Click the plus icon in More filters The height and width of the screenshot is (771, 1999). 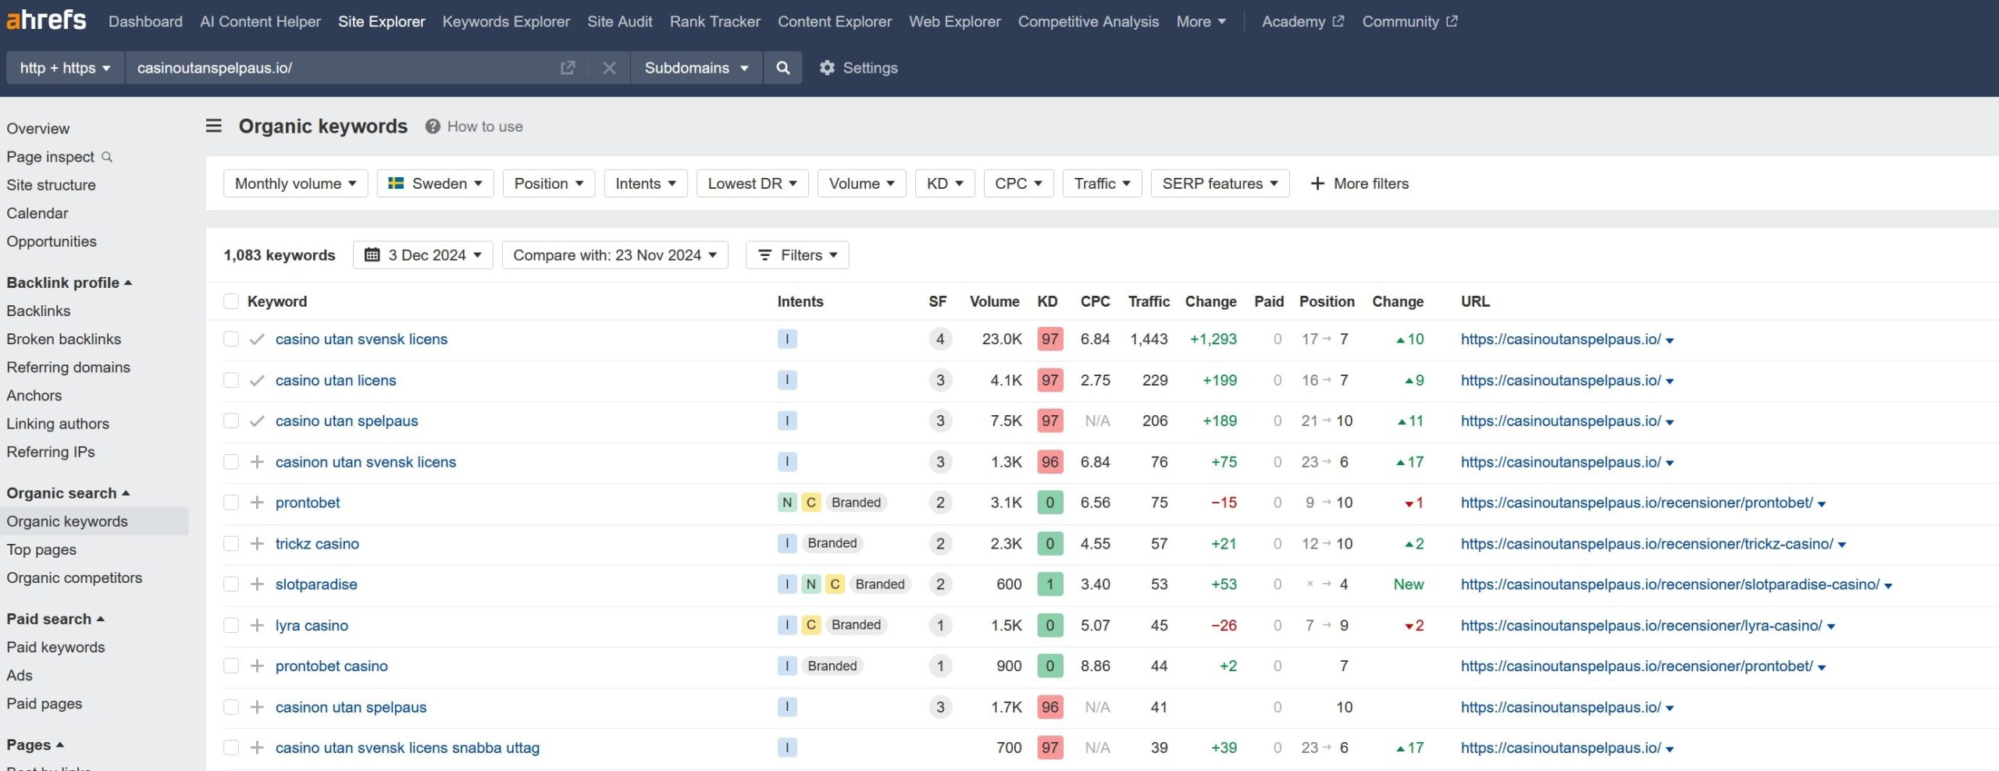[x=1317, y=183]
